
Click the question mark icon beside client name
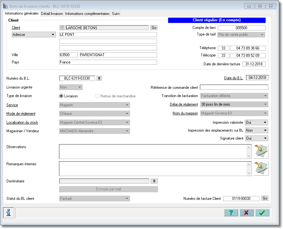[x=62, y=28]
